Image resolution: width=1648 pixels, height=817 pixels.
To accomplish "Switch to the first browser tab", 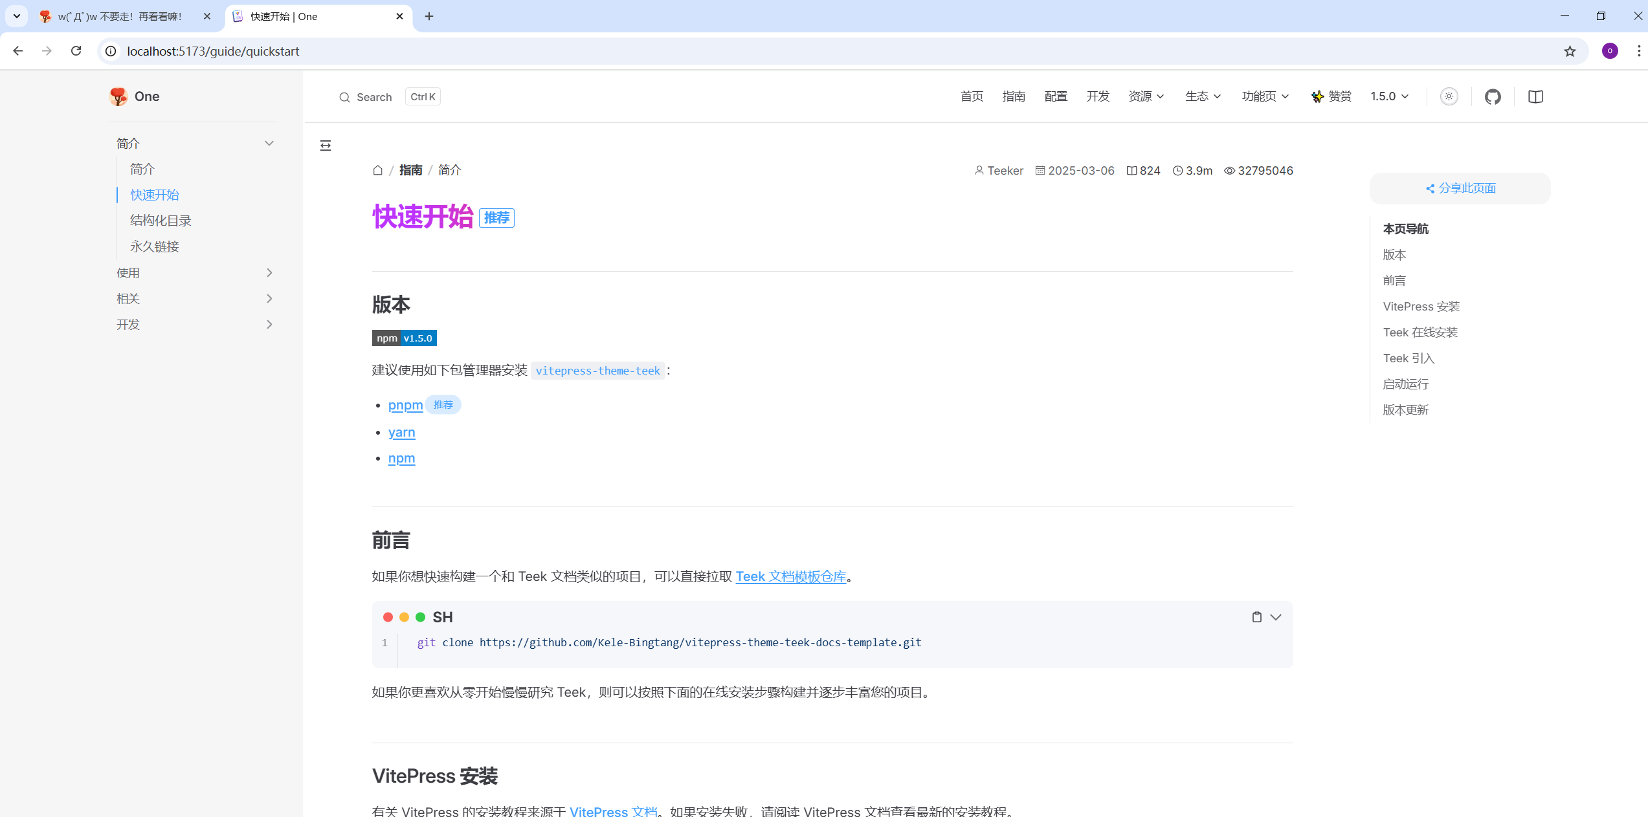I will pos(120,16).
